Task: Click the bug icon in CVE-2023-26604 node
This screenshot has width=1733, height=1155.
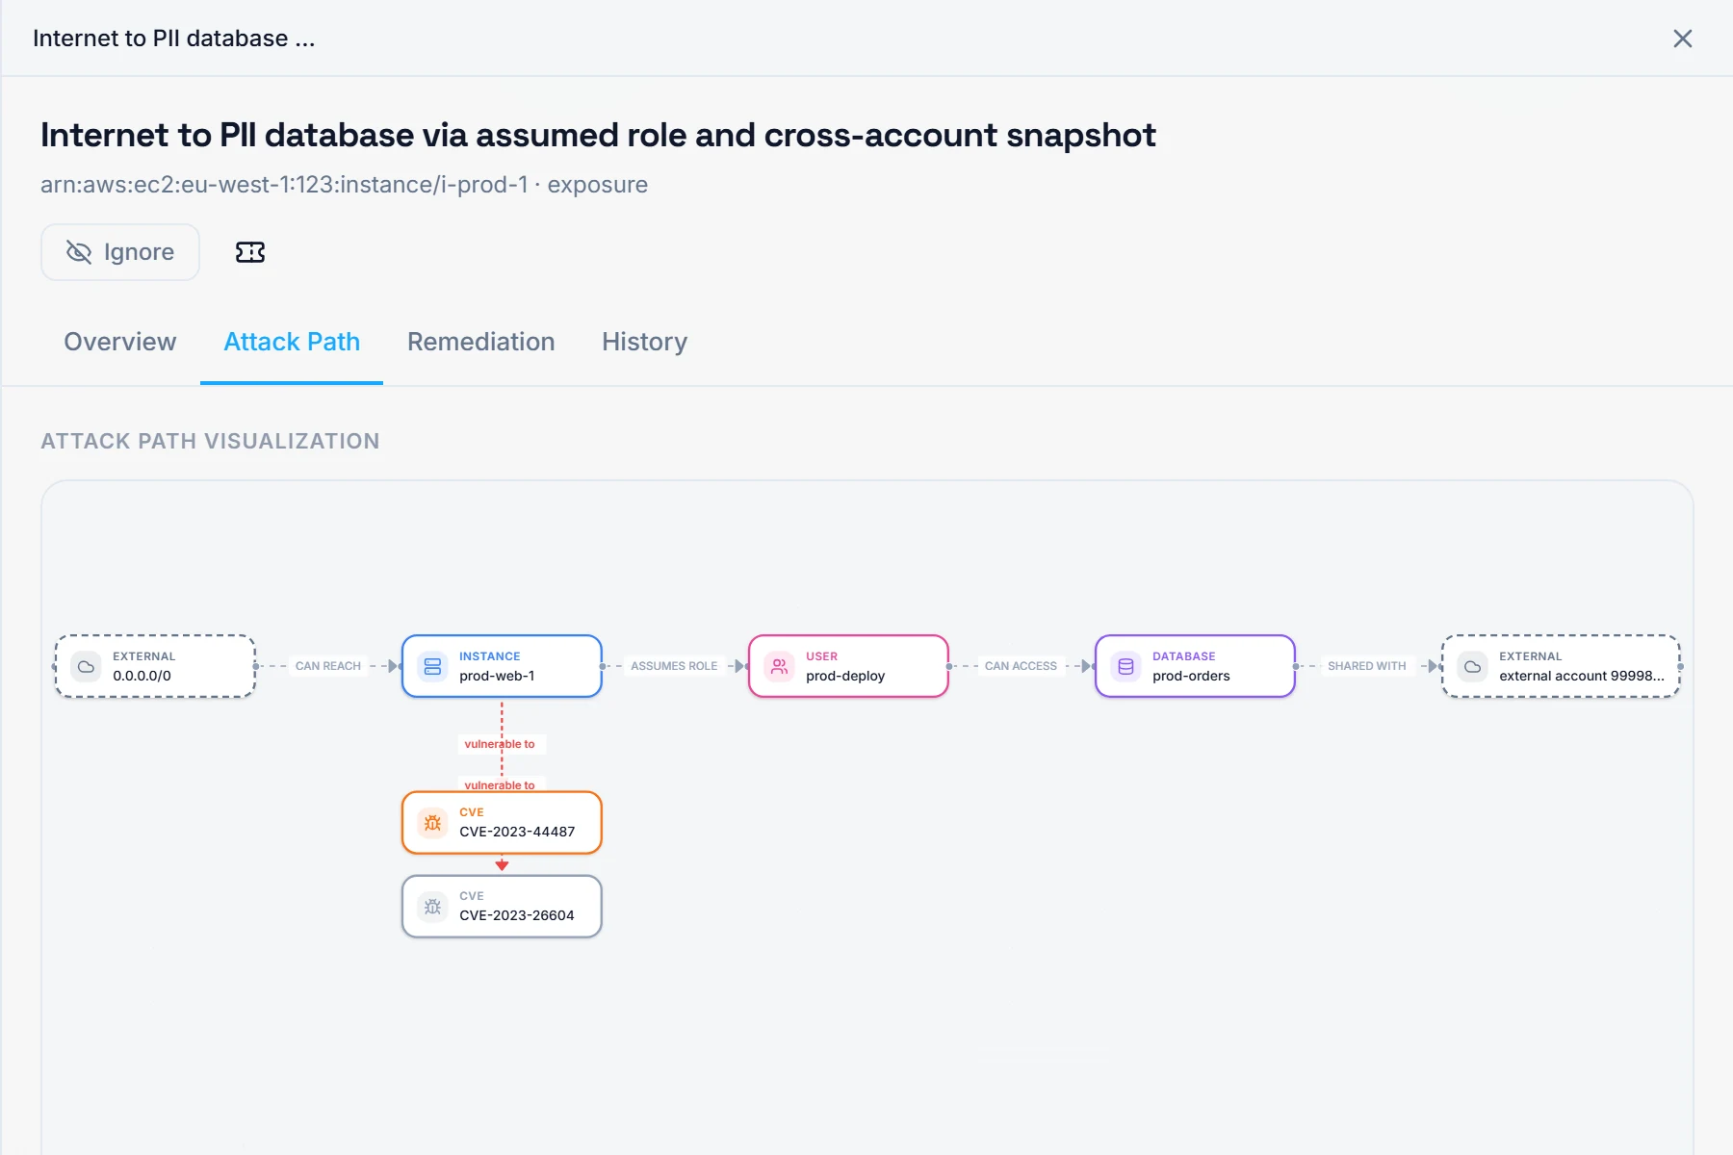Action: pos(433,907)
